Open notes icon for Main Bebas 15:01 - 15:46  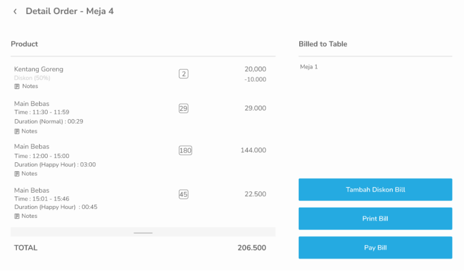coord(17,216)
